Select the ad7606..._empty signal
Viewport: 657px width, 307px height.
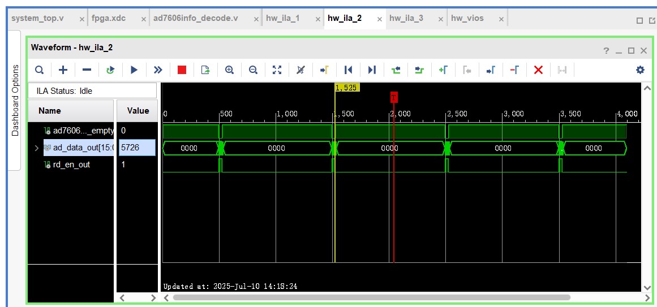[79, 131]
